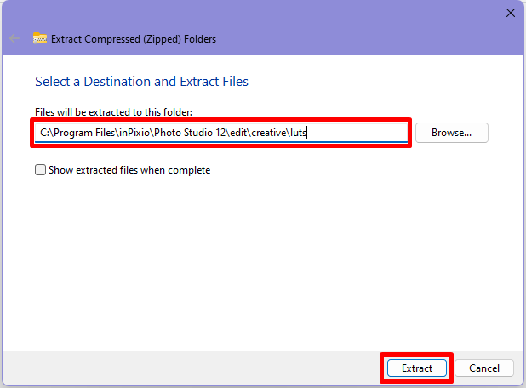The width and height of the screenshot is (526, 388).
Task: Enable Show extracted files when complete checkbox
Action: tap(40, 169)
